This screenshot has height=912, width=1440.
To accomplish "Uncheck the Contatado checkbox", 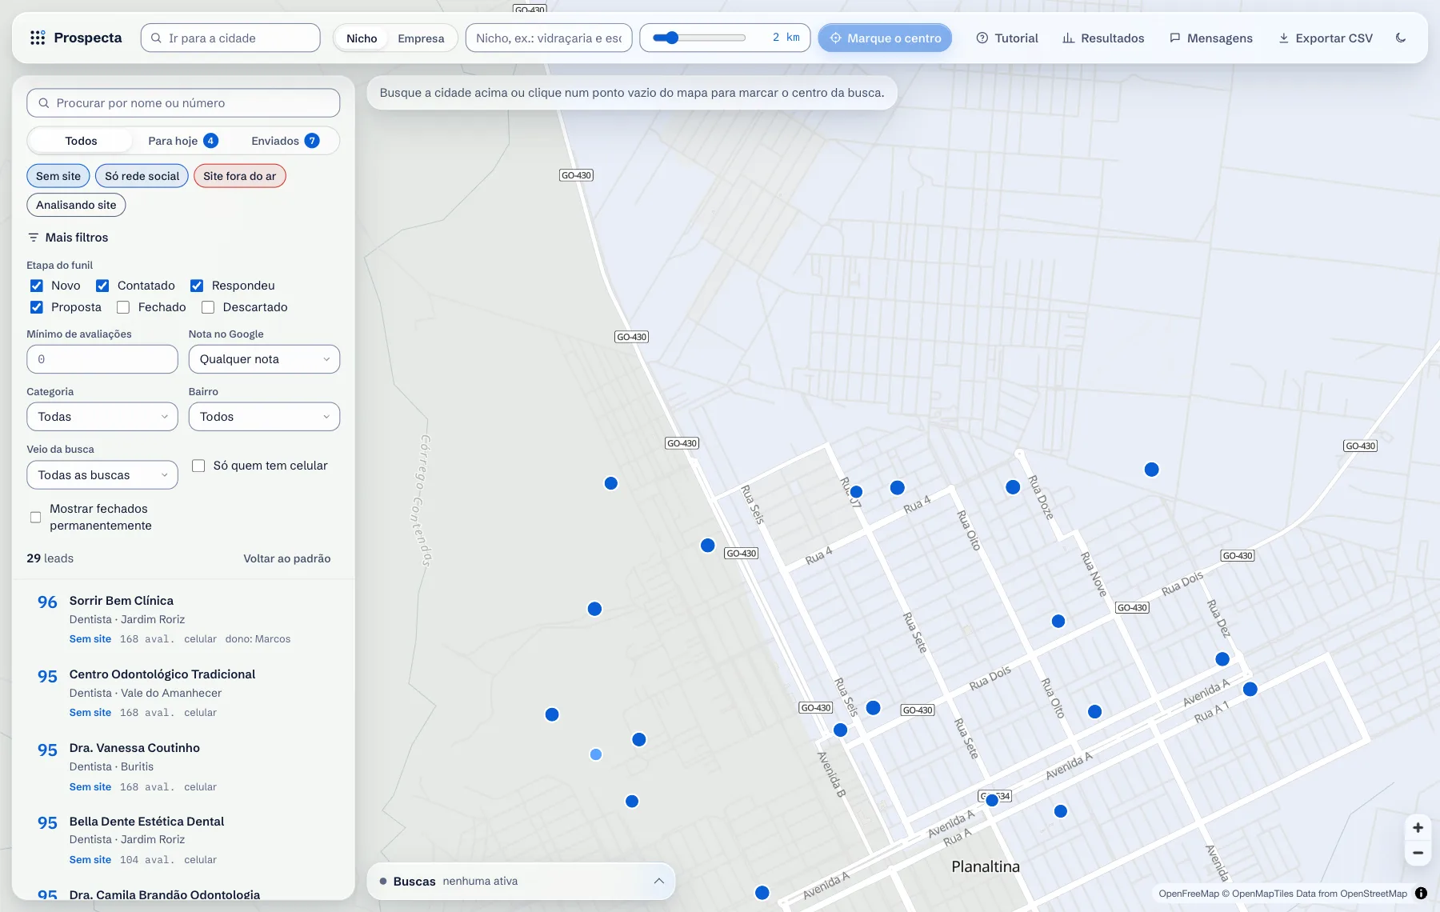I will point(102,286).
